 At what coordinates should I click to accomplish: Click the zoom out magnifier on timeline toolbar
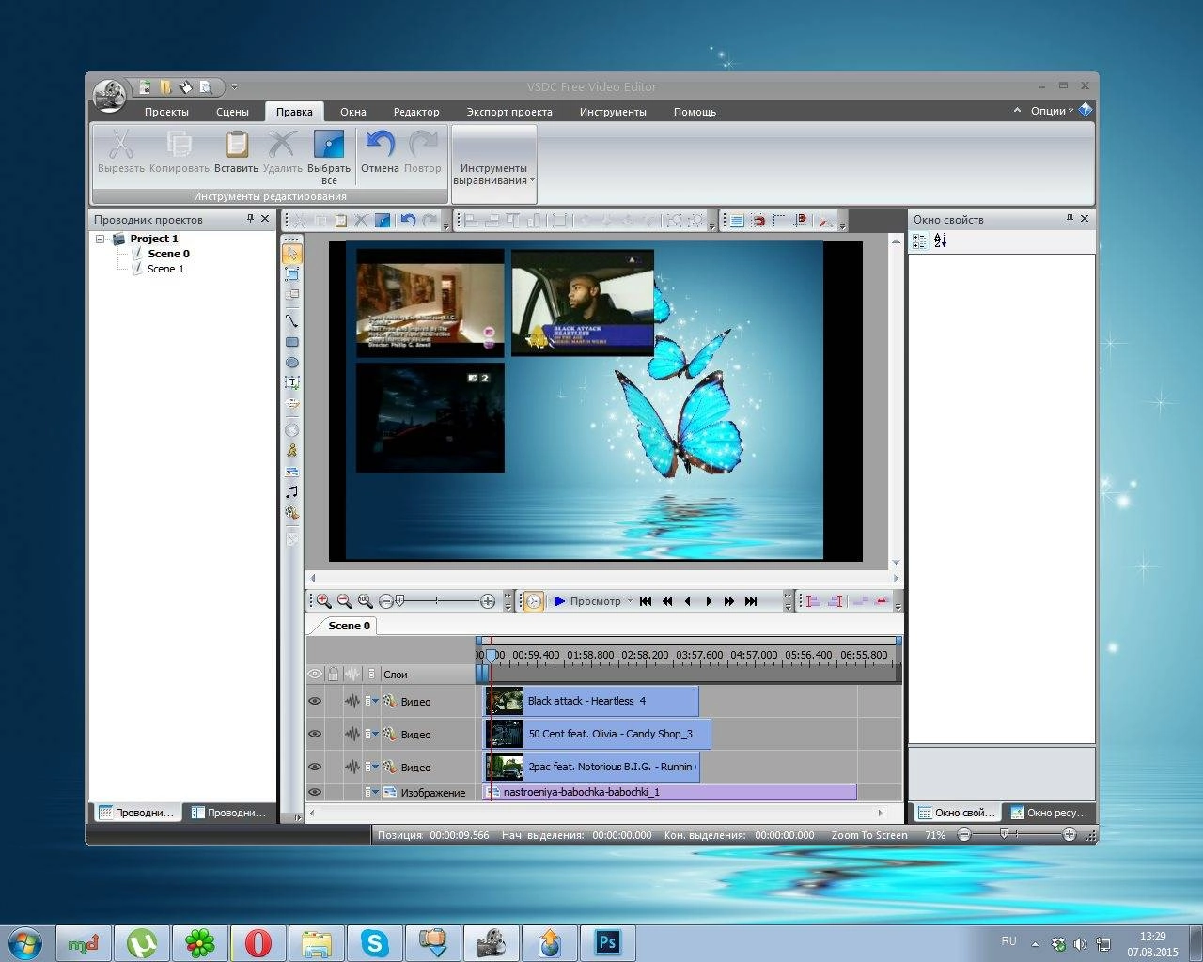pyautogui.click(x=344, y=601)
